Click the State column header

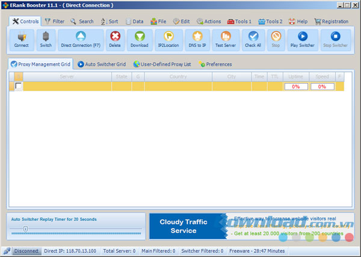[x=122, y=76]
